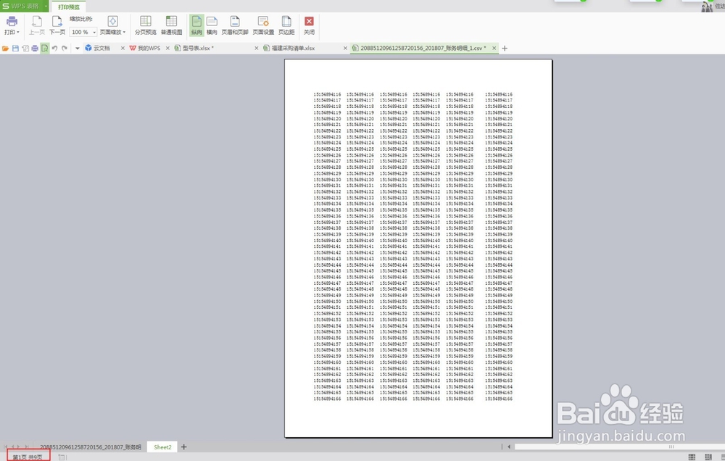
Task: Click the Print (打印) icon
Action: [x=12, y=21]
